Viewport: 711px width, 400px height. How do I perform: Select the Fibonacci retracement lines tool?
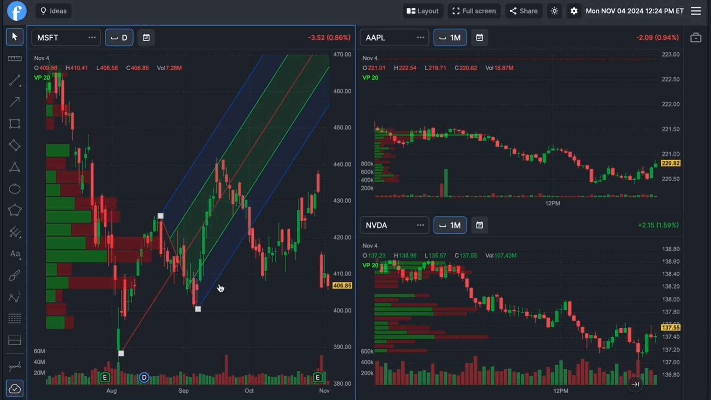point(14,319)
